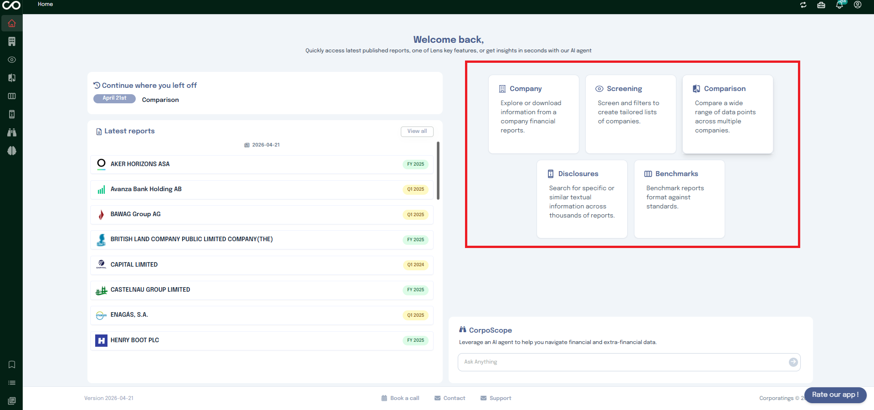The width and height of the screenshot is (874, 410).
Task: Click Book a call link
Action: pos(400,398)
